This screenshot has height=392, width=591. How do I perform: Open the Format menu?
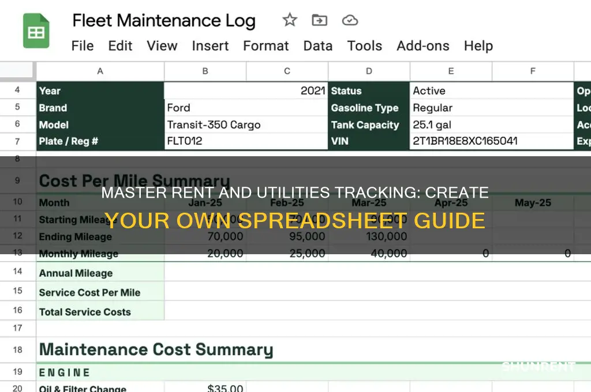pyautogui.click(x=266, y=46)
